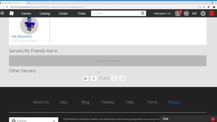
Task: Go to previous servers page
Action: click(x=94, y=78)
